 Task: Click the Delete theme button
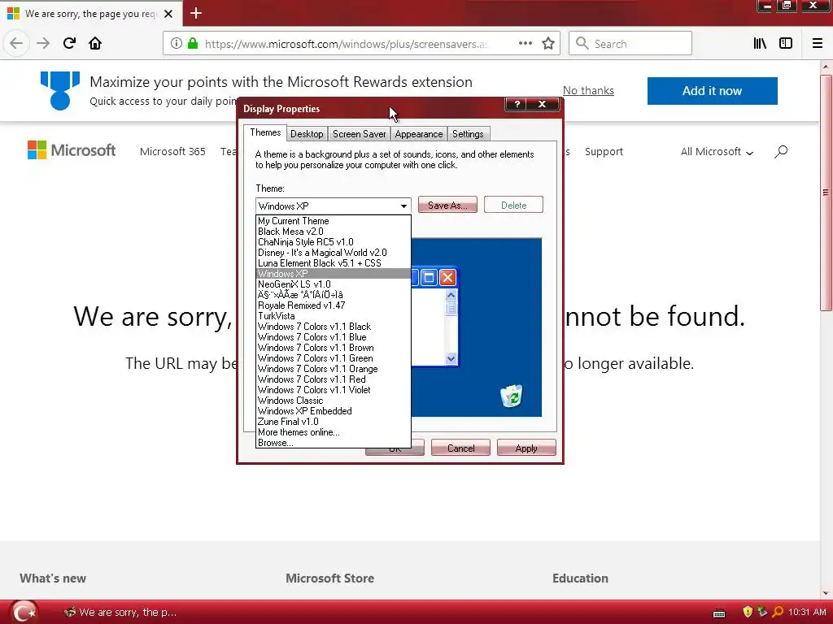(513, 206)
